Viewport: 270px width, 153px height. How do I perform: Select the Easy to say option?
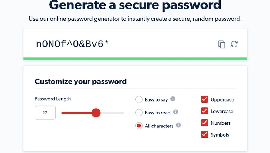(x=139, y=100)
